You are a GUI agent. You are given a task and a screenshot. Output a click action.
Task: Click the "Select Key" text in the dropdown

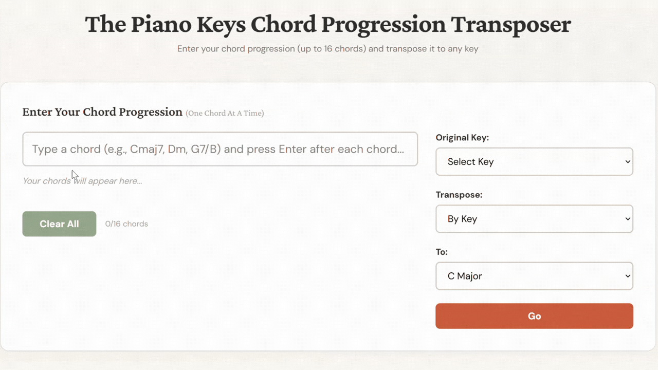tap(470, 162)
